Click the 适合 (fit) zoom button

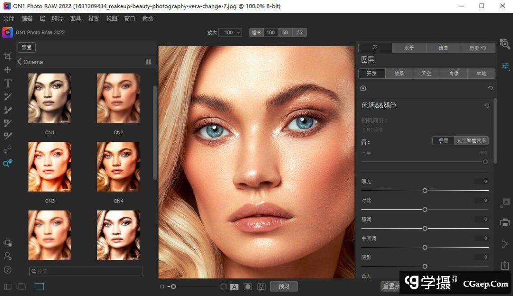pyautogui.click(x=256, y=33)
